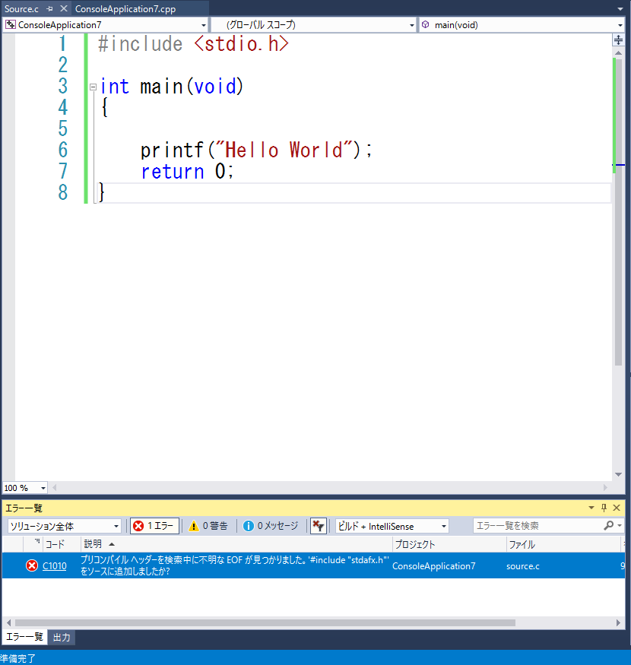This screenshot has width=631, height=665.
Task: Collapse the main function code block
Action: [93, 87]
